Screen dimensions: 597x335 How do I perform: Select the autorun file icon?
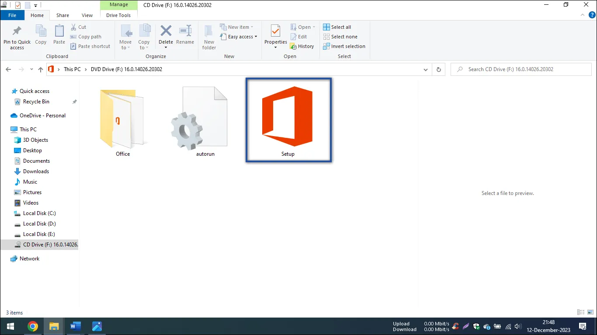(199, 118)
